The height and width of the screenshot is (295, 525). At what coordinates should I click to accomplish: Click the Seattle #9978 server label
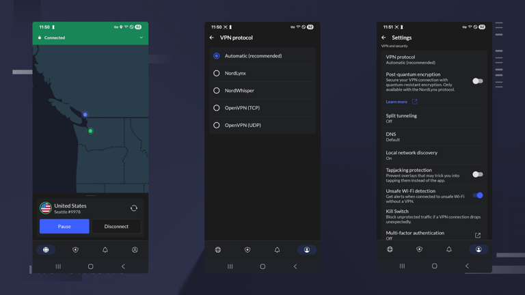tap(67, 212)
